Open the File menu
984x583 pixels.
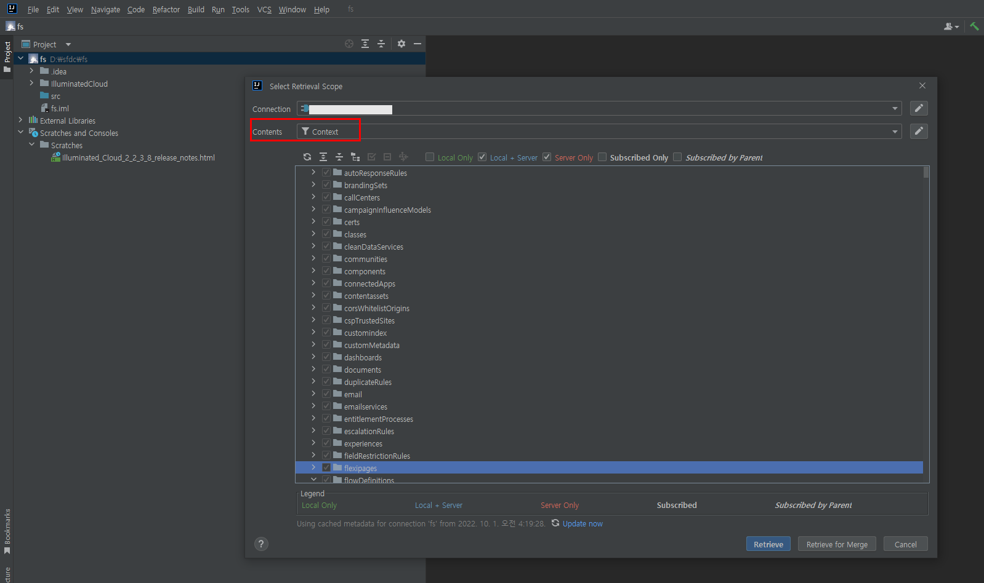click(33, 9)
